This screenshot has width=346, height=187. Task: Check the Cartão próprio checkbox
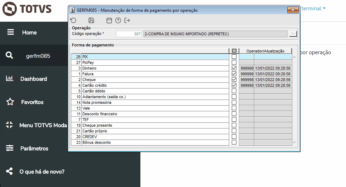(234, 131)
